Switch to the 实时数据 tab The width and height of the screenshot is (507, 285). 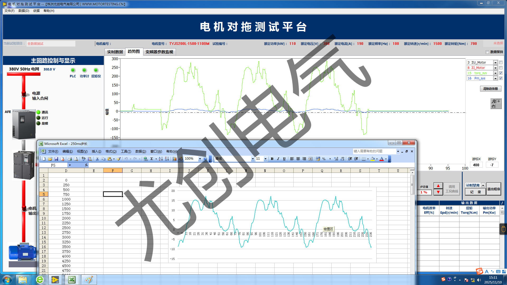tap(115, 52)
